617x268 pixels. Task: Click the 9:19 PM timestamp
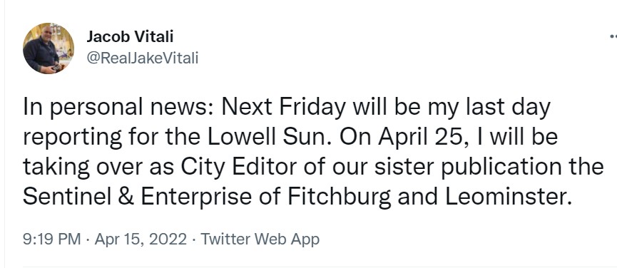[x=51, y=239]
